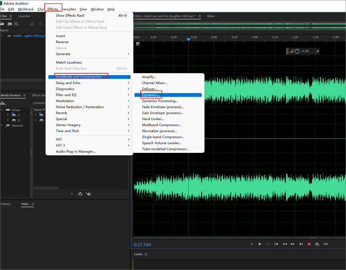
Task: Click the Stop transport button
Action: [x=252, y=244]
